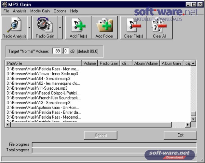Open the Analysis menu
This screenshot has width=205, height=163.
click(x=20, y=11)
